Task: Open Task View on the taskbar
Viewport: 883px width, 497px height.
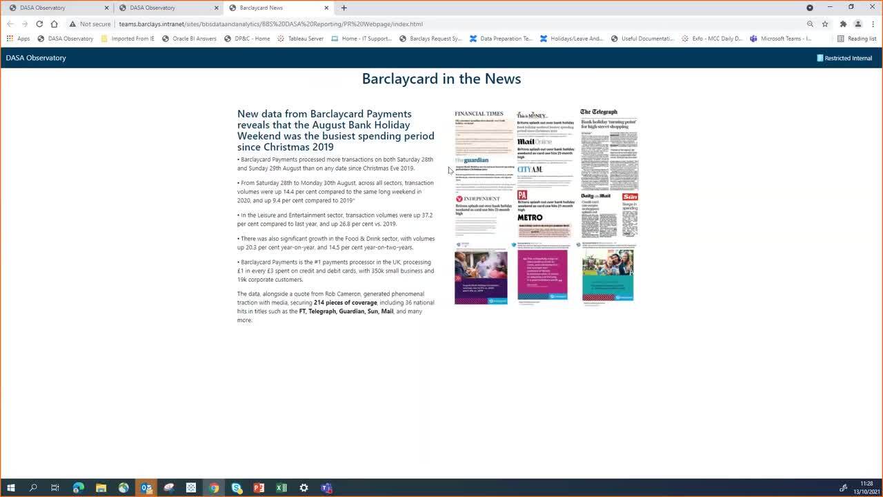Action: [x=55, y=488]
